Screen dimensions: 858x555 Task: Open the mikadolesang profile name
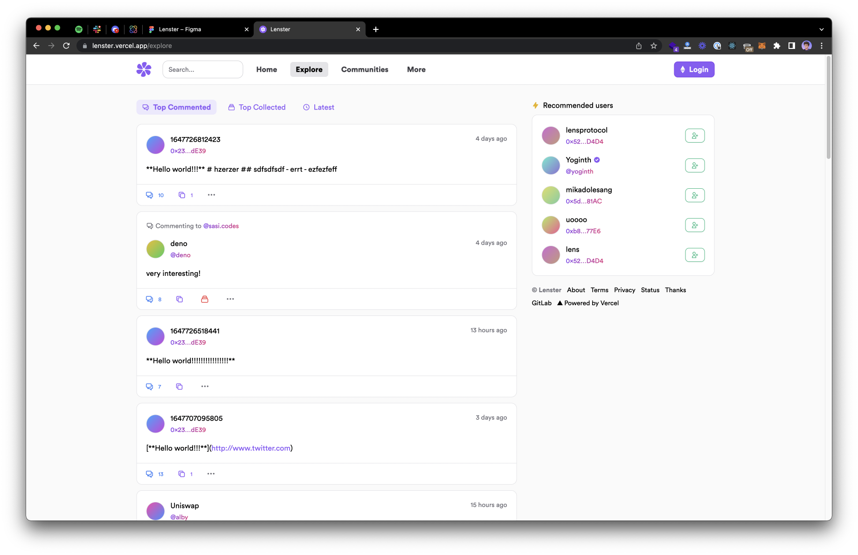pyautogui.click(x=589, y=190)
